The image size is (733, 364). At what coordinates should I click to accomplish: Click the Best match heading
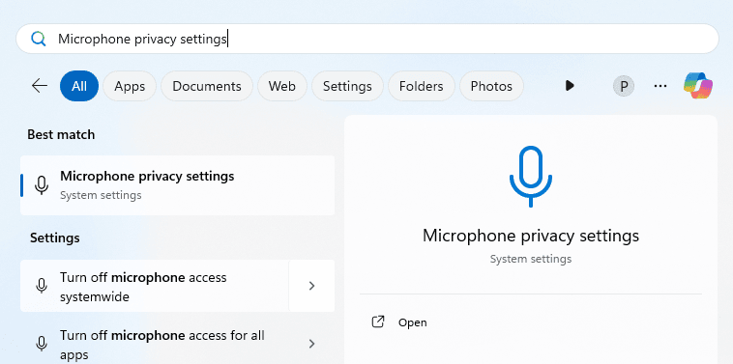pos(61,134)
